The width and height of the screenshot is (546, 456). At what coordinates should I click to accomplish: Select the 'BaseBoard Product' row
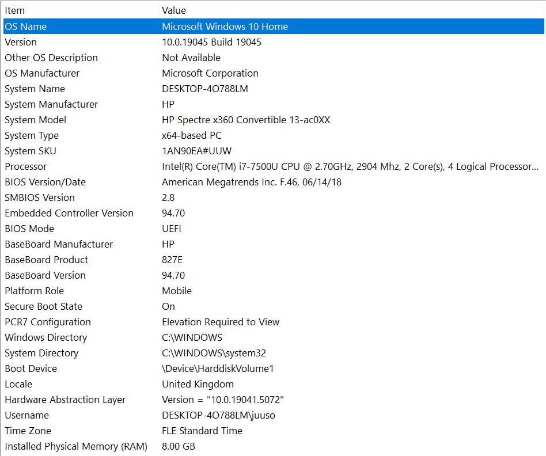[x=47, y=260]
